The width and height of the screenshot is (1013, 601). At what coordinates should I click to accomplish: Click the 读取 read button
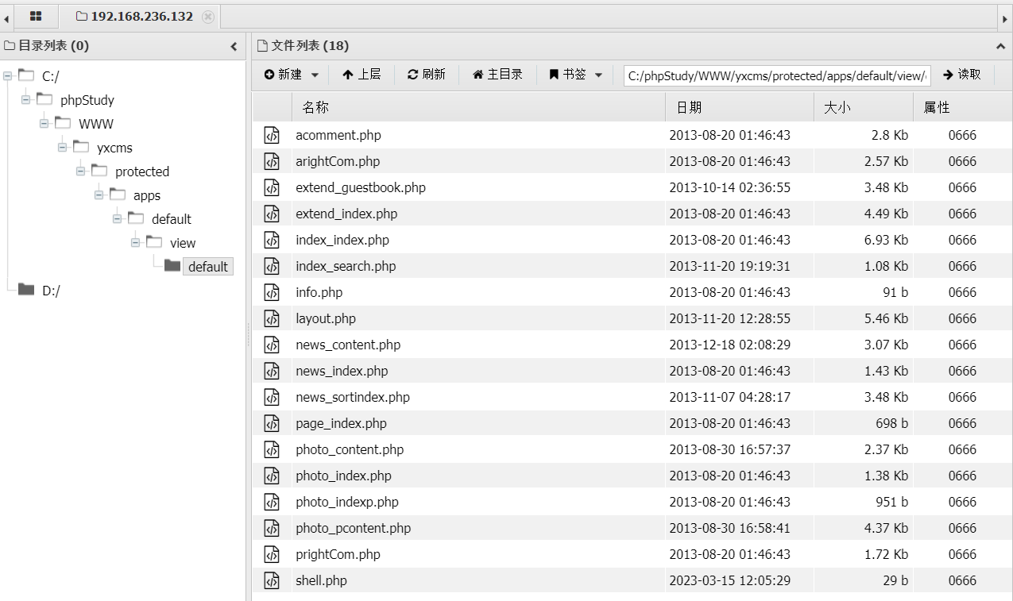(x=962, y=75)
